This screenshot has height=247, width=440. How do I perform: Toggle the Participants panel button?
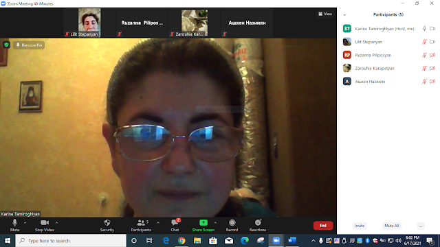point(141,226)
